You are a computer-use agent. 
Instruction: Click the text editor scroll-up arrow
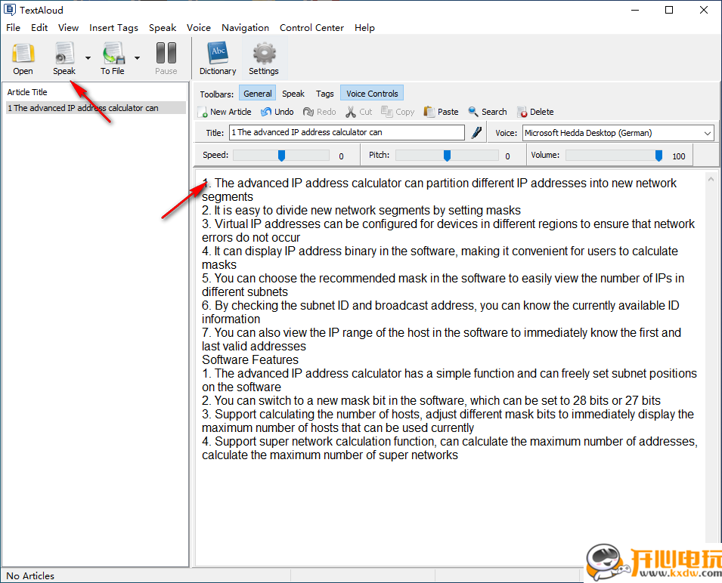tap(711, 179)
